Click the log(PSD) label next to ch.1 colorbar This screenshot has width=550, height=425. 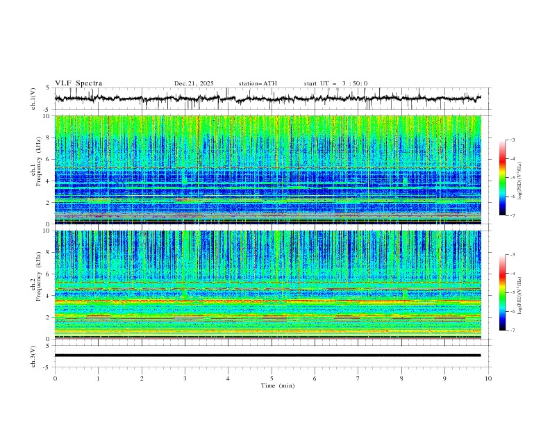(520, 181)
